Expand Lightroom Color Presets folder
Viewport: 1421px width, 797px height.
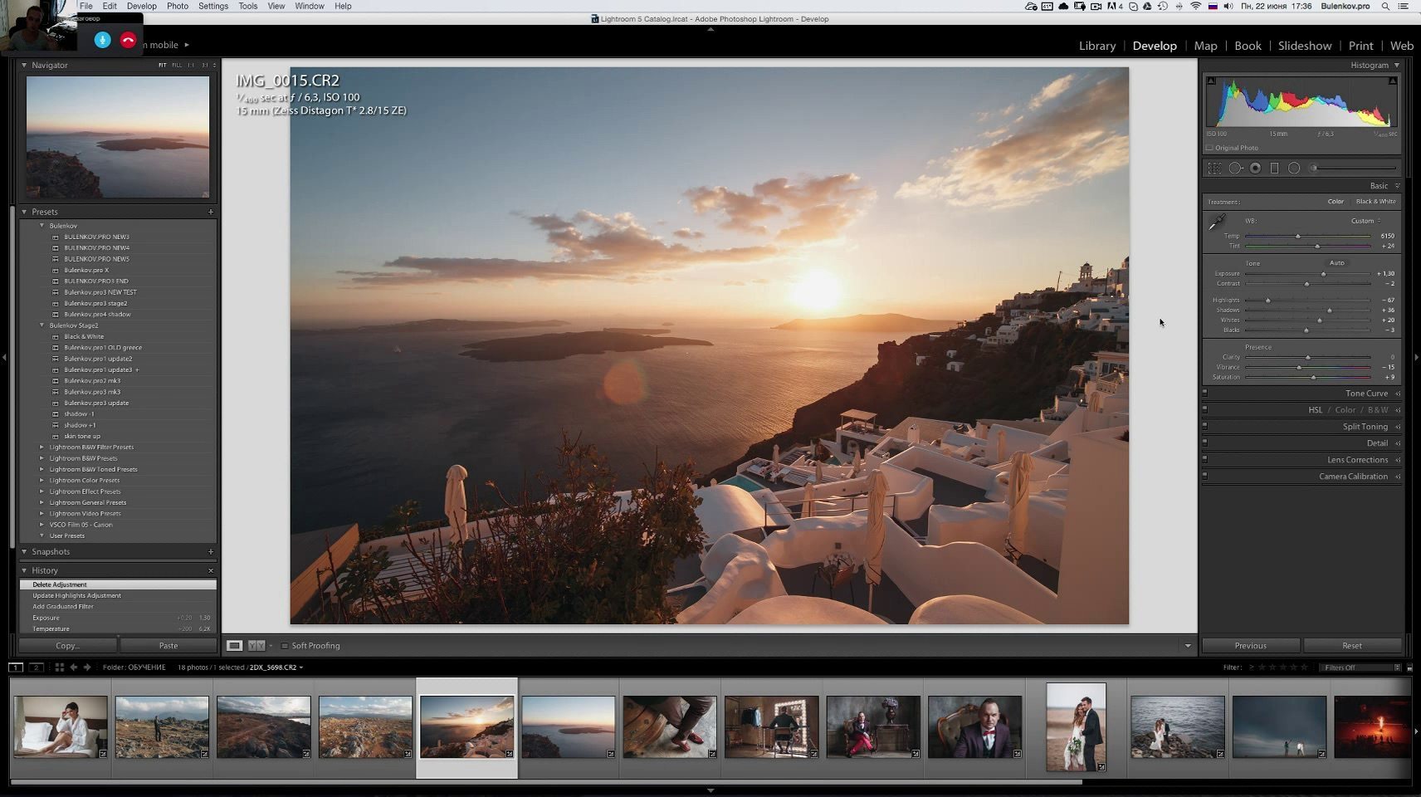(42, 480)
